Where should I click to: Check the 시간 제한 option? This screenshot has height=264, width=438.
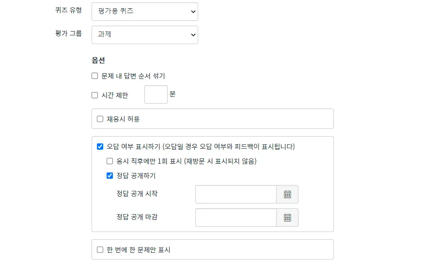point(95,95)
